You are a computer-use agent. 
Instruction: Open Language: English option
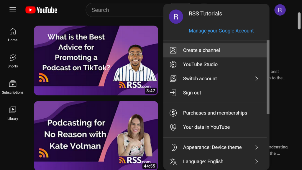click(x=215, y=161)
